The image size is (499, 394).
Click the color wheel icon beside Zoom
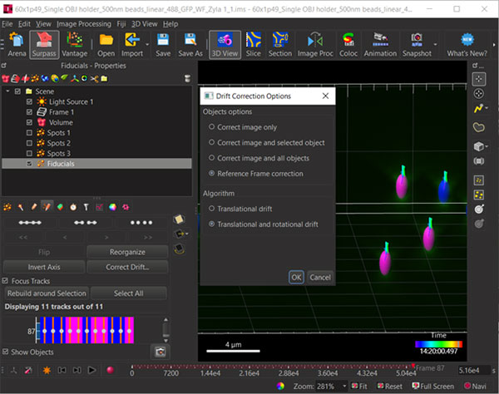point(280,386)
